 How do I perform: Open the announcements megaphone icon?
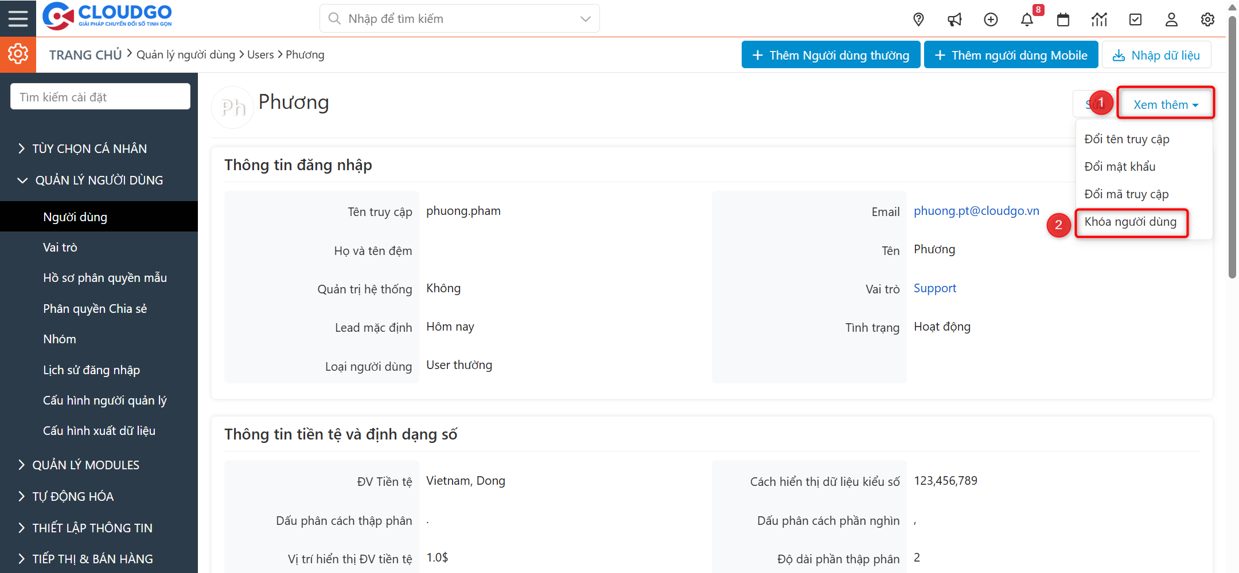point(954,19)
